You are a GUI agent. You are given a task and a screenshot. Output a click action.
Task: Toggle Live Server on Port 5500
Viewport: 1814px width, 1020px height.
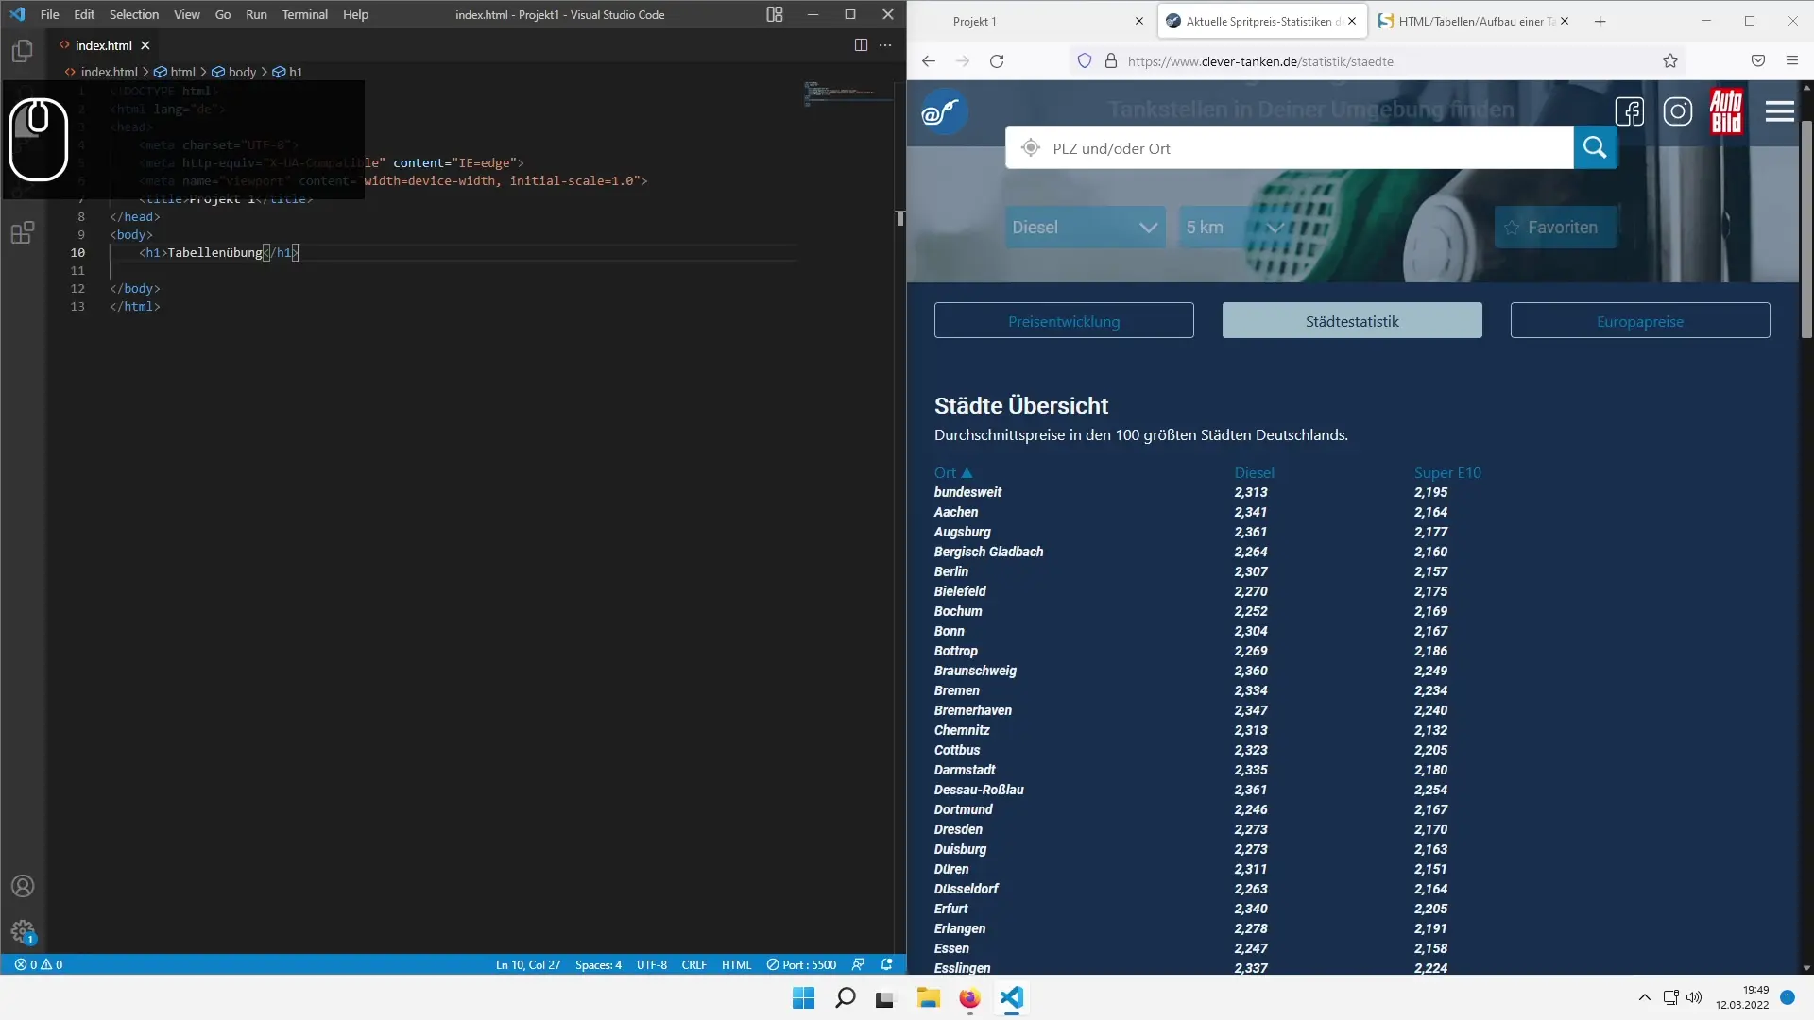[801, 964]
